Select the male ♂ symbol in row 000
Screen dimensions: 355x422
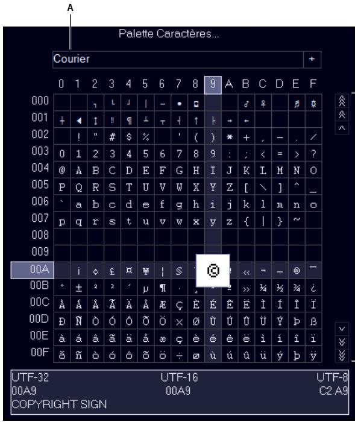tap(247, 103)
